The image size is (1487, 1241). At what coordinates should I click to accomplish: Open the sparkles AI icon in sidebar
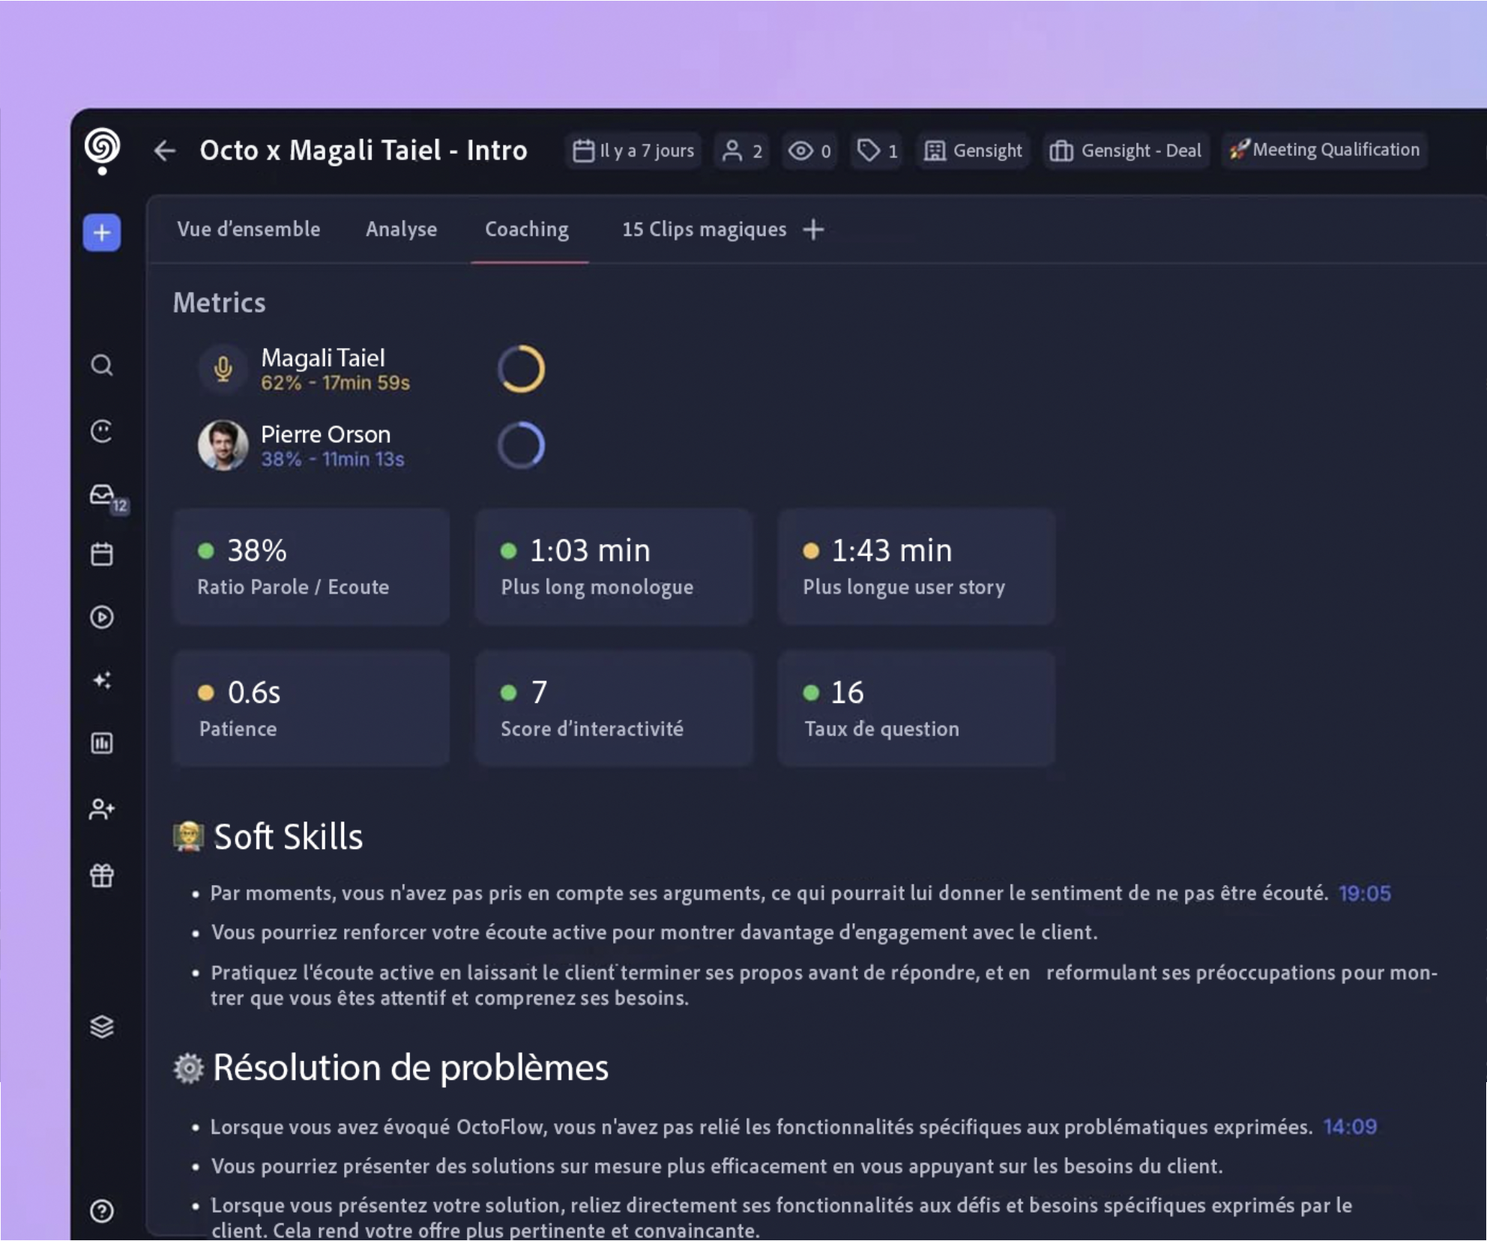point(102,680)
